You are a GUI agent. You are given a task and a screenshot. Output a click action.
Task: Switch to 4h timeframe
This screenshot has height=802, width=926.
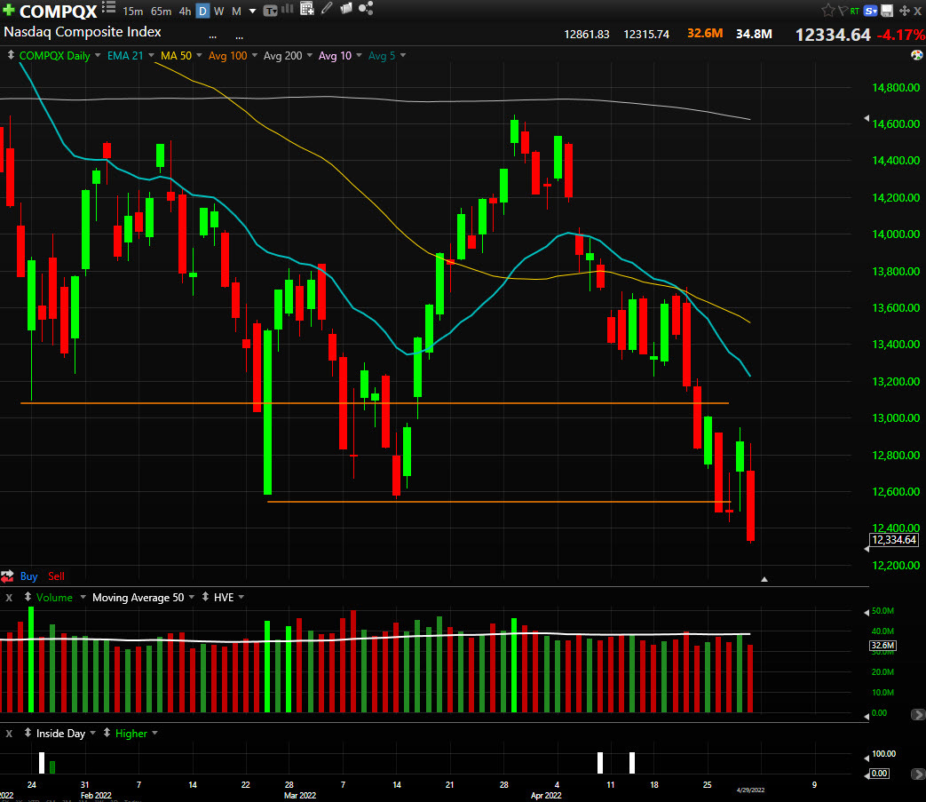185,12
